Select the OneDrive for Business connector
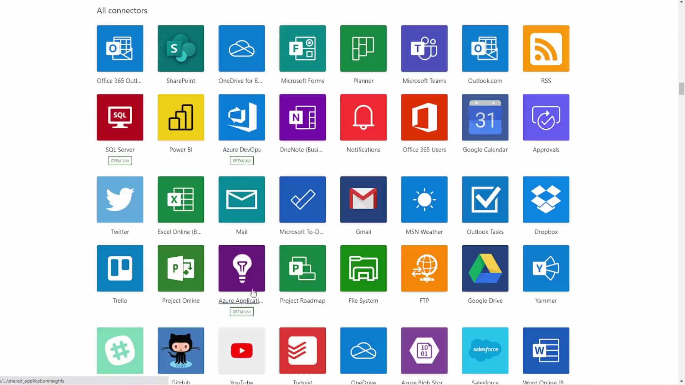Image resolution: width=685 pixels, height=385 pixels. [241, 48]
